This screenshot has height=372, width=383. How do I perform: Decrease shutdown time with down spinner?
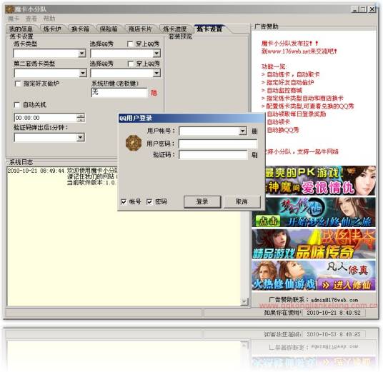(x=81, y=120)
